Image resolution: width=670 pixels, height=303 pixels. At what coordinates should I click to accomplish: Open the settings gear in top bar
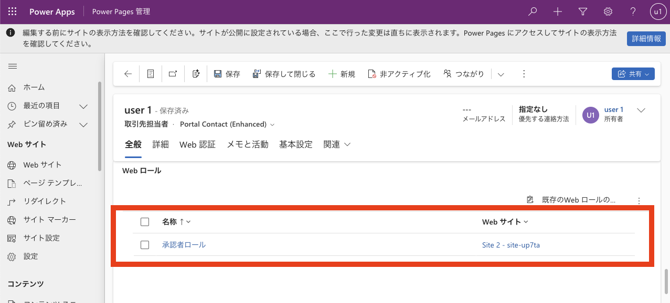tap(608, 12)
